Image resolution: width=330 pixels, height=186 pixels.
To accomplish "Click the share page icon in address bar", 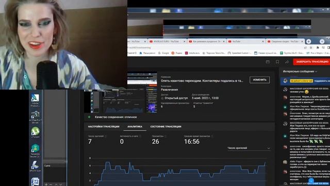I will [305, 48].
